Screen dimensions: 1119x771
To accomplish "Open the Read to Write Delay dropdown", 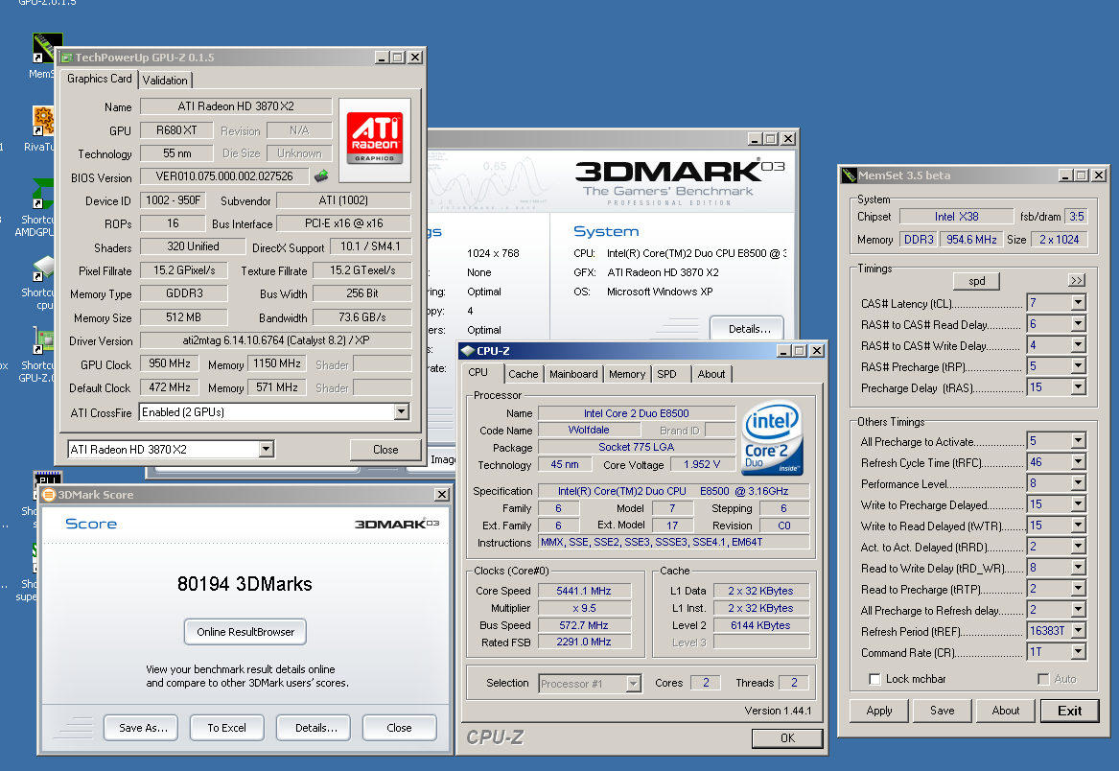I will [1078, 568].
